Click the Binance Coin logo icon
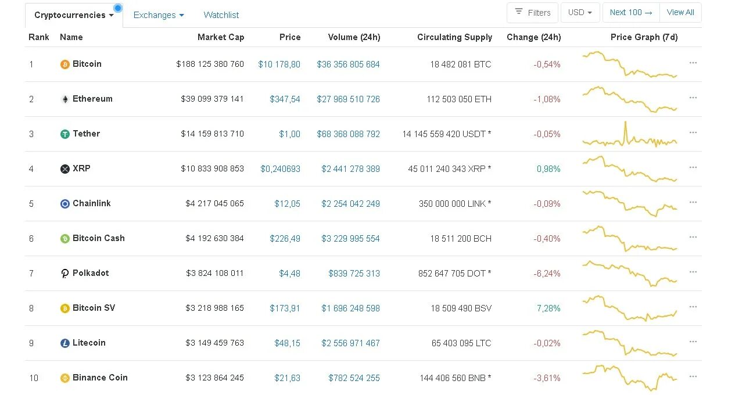The height and width of the screenshot is (395, 753). tap(65, 378)
